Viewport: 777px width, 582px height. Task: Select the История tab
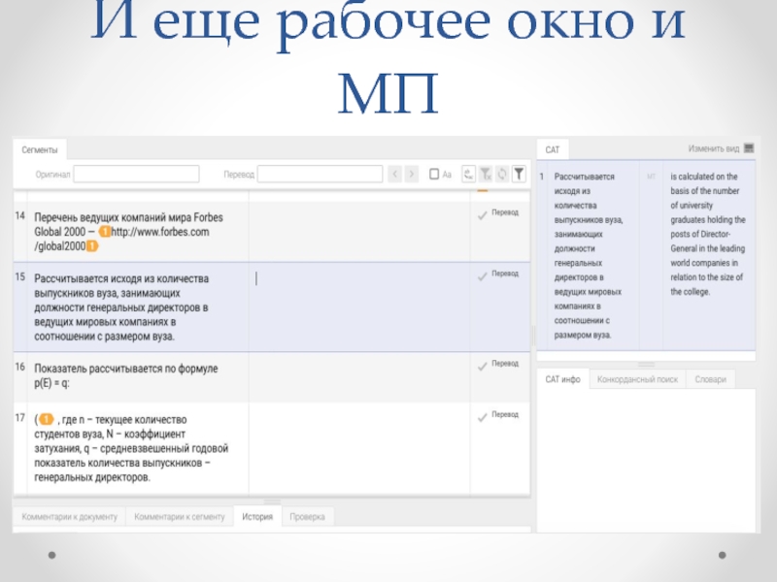[257, 517]
